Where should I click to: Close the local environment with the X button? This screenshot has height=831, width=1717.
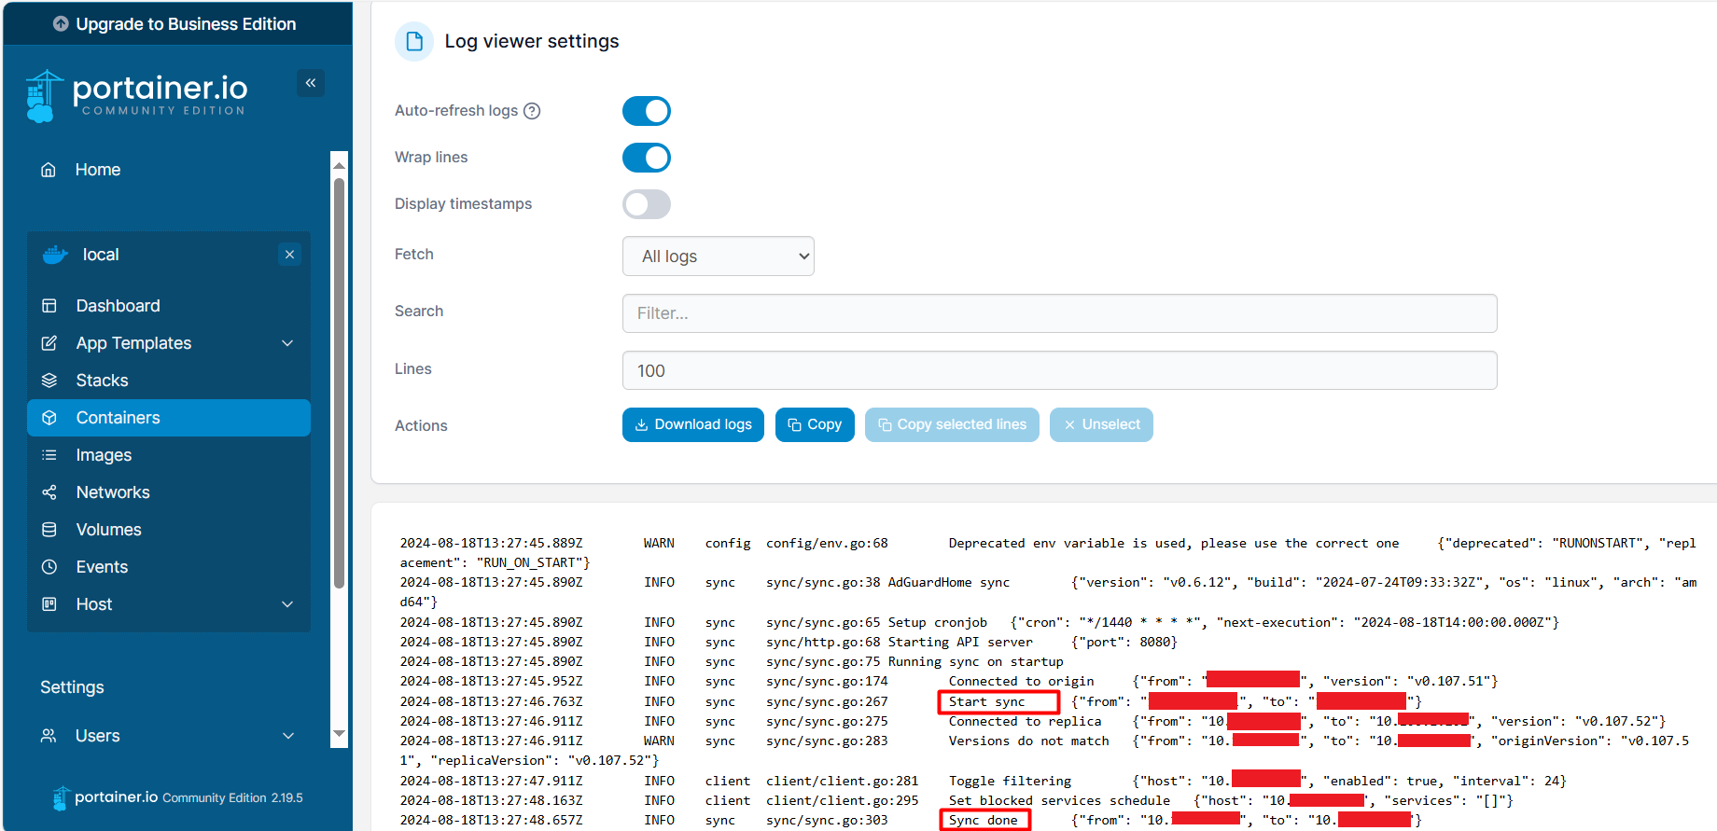point(290,255)
